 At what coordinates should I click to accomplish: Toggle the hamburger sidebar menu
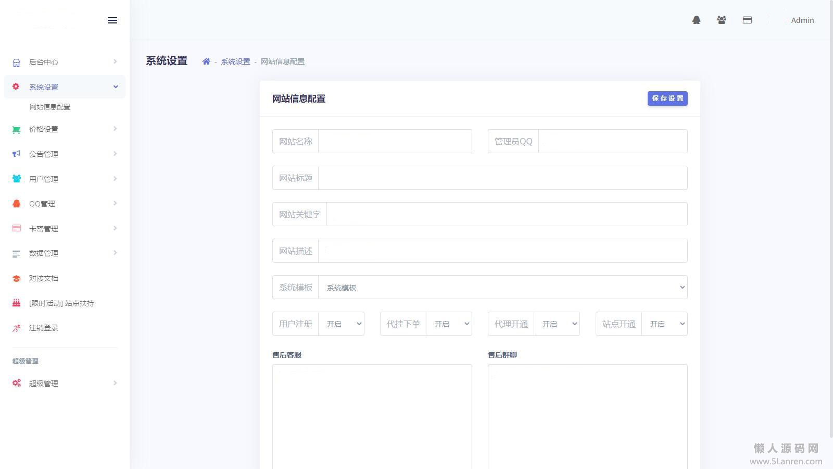point(112,20)
